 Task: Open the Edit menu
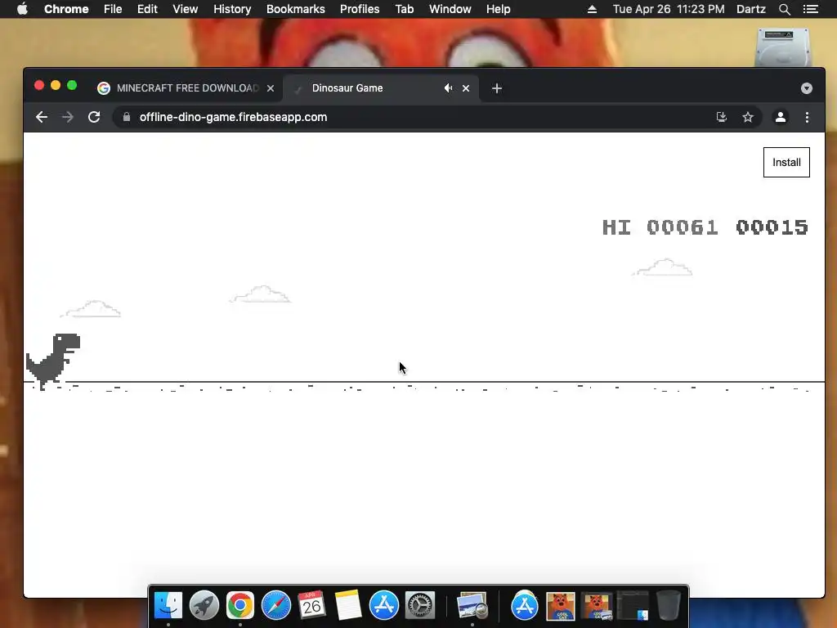coord(147,9)
